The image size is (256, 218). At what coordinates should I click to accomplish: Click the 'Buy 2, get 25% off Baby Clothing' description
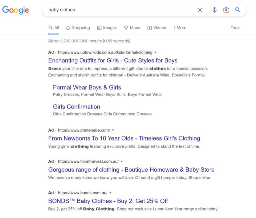coord(133,209)
